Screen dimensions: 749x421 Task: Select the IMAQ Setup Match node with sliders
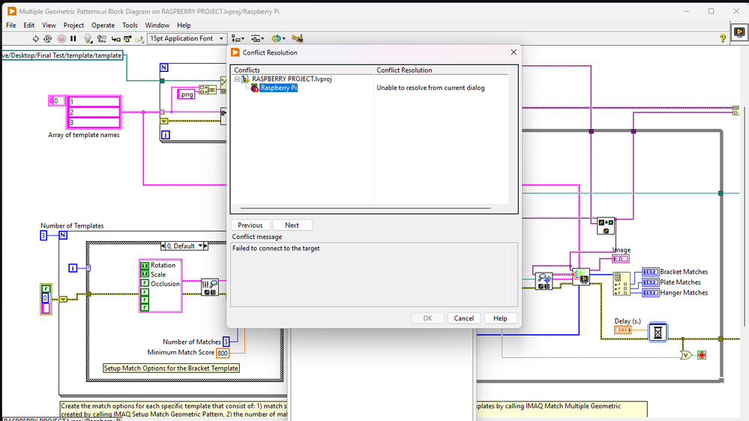(210, 287)
